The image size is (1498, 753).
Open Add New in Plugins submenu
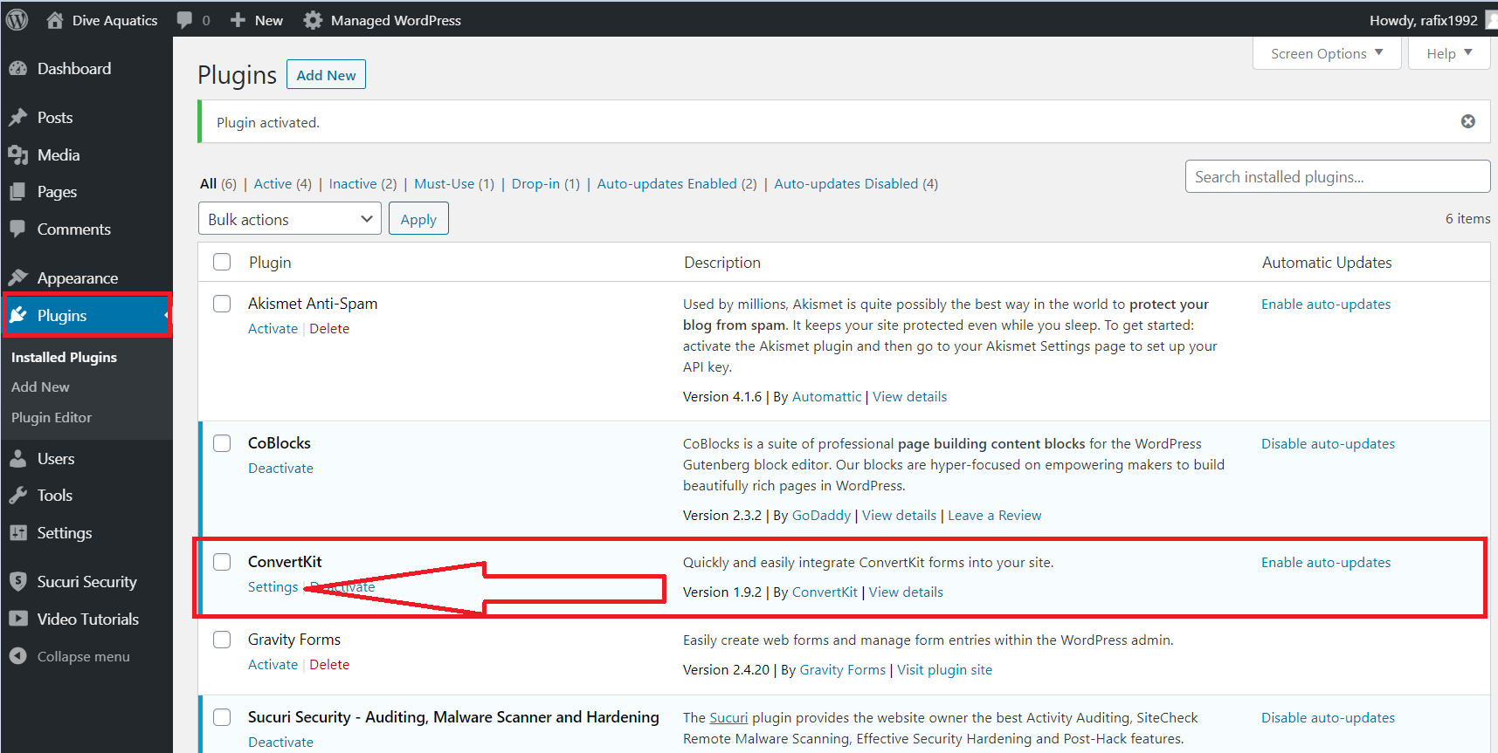pos(40,387)
